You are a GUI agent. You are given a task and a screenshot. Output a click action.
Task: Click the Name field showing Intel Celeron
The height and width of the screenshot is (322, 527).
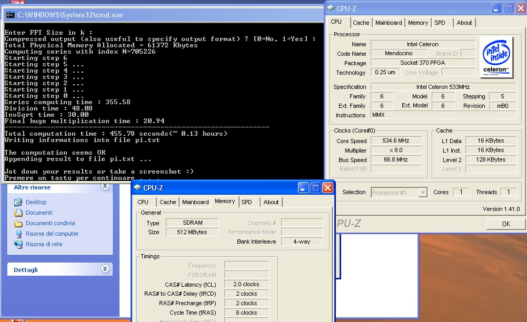pos(423,44)
